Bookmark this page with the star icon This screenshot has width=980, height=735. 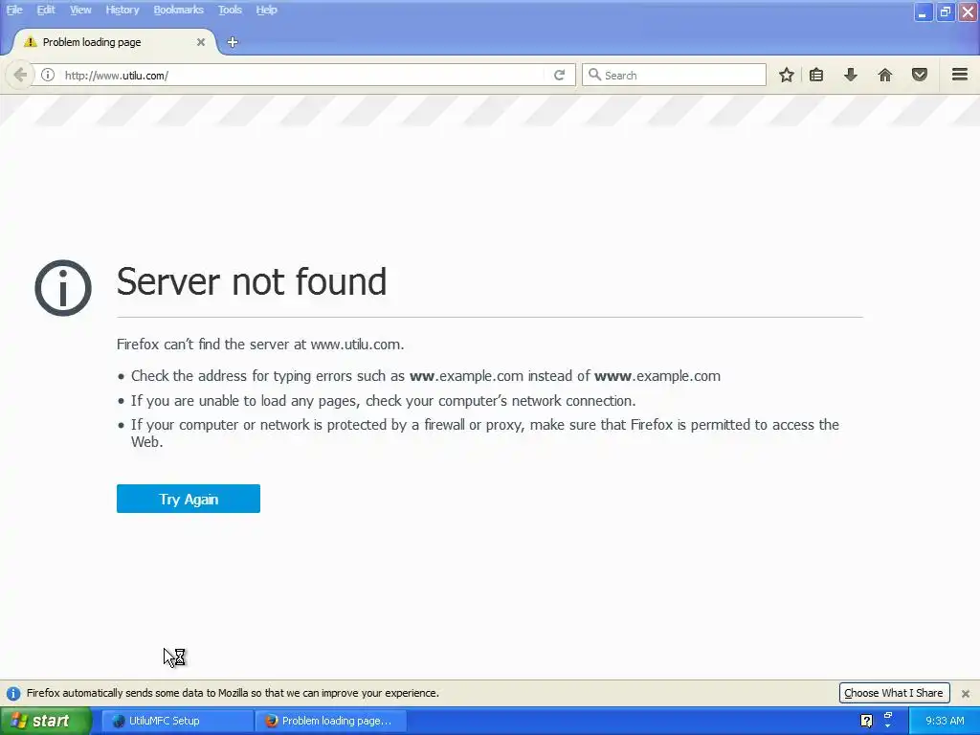[x=787, y=75]
